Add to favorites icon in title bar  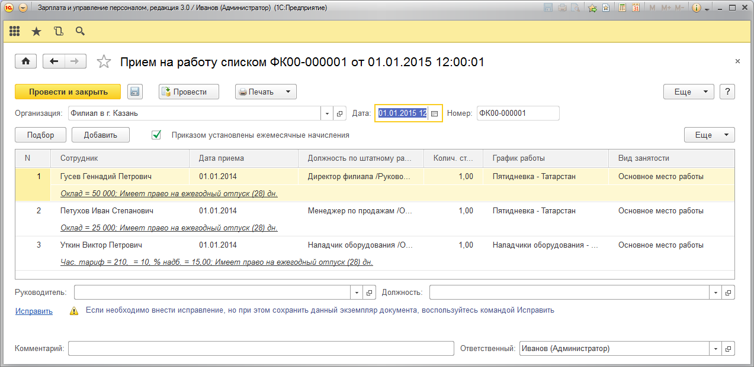tap(592, 8)
